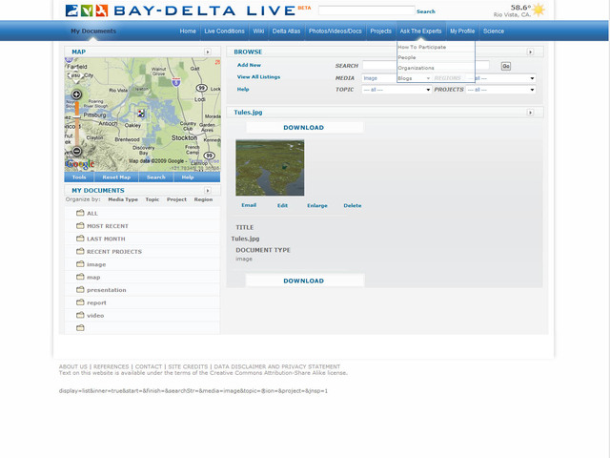Click the Bay-Delta Live logo icon
The width and height of the screenshot is (610, 458).
[x=87, y=10]
